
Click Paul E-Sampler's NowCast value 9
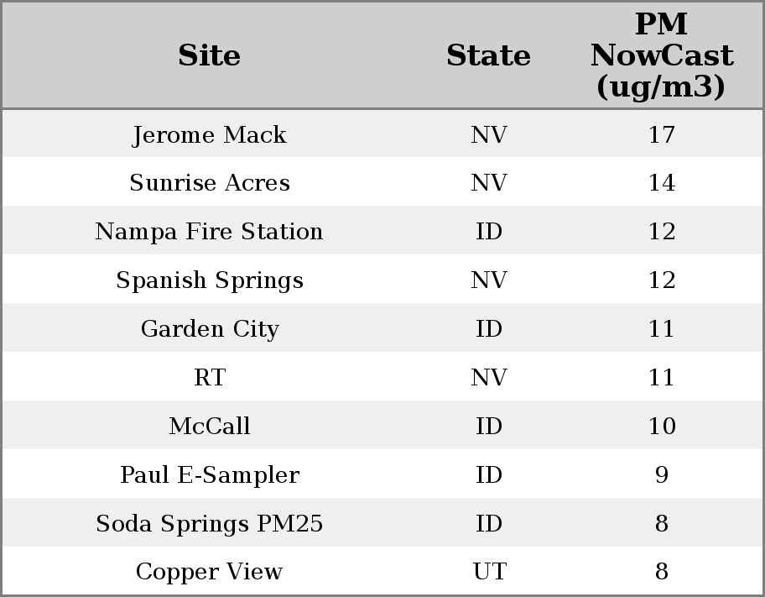pos(661,475)
